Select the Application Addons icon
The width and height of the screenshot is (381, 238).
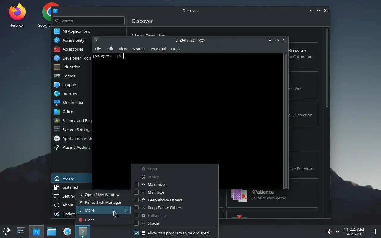[x=57, y=138]
